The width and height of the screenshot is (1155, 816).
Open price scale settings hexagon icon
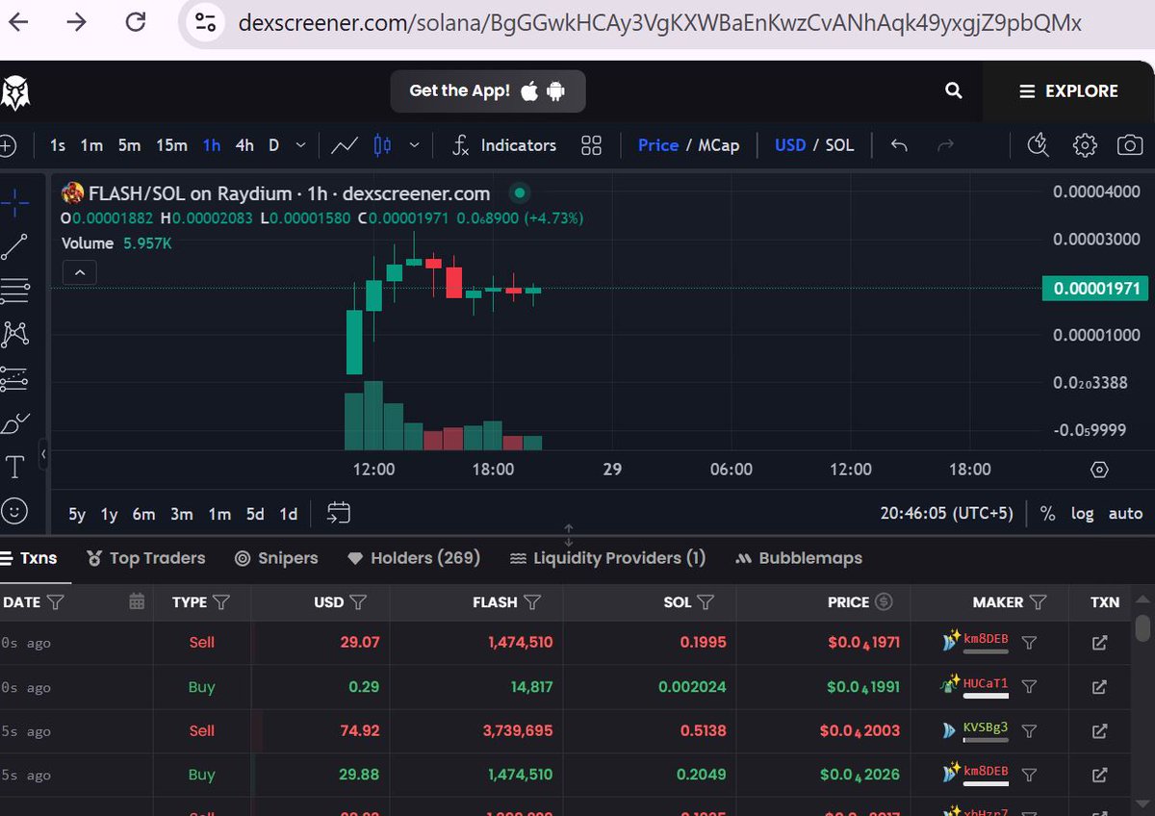pyautogui.click(x=1099, y=470)
